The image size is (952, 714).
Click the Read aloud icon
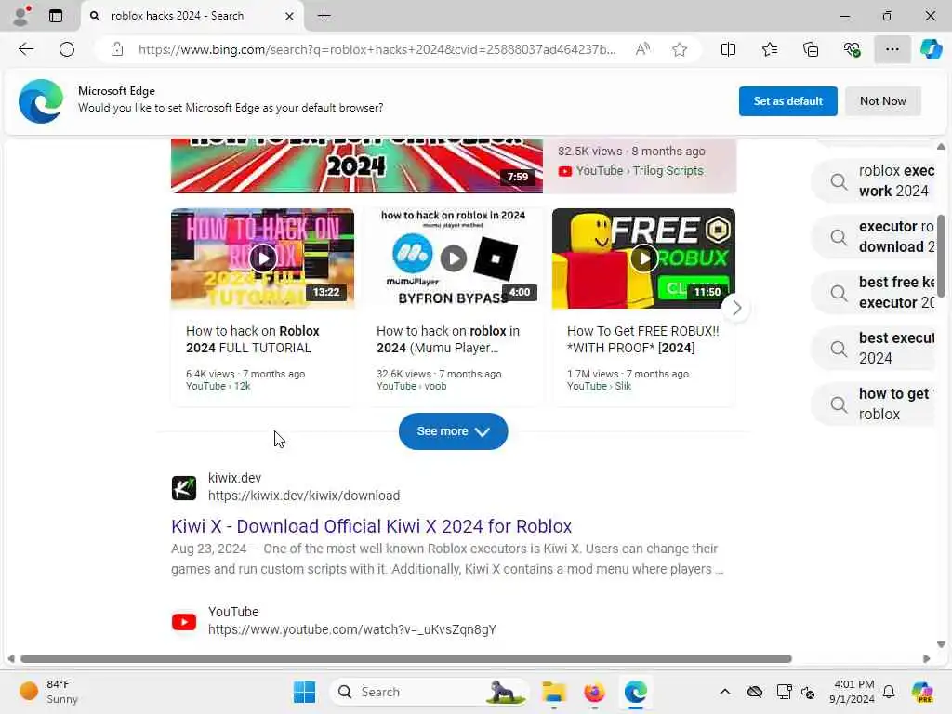coord(642,49)
